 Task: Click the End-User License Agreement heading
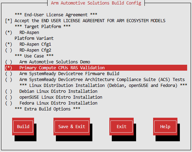56,15
